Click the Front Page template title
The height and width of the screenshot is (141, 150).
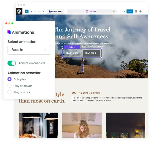pos(91,11)
